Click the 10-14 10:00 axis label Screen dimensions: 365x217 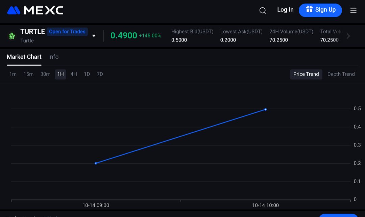[x=265, y=206]
